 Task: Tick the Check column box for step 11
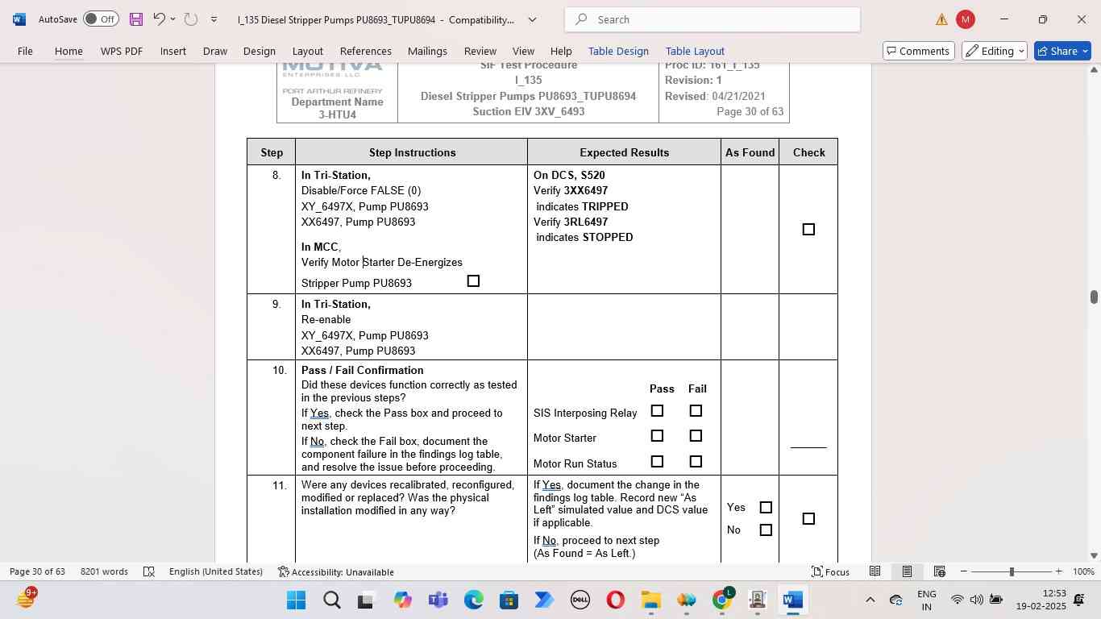(808, 519)
